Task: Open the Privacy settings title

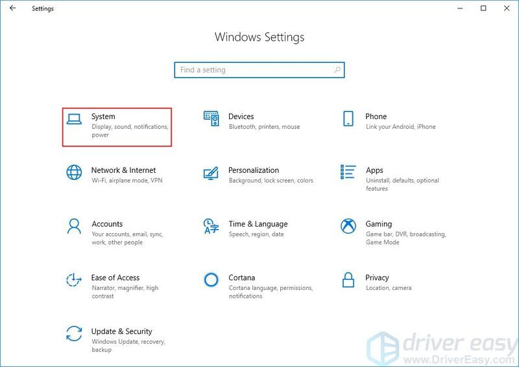Action: 377,278
